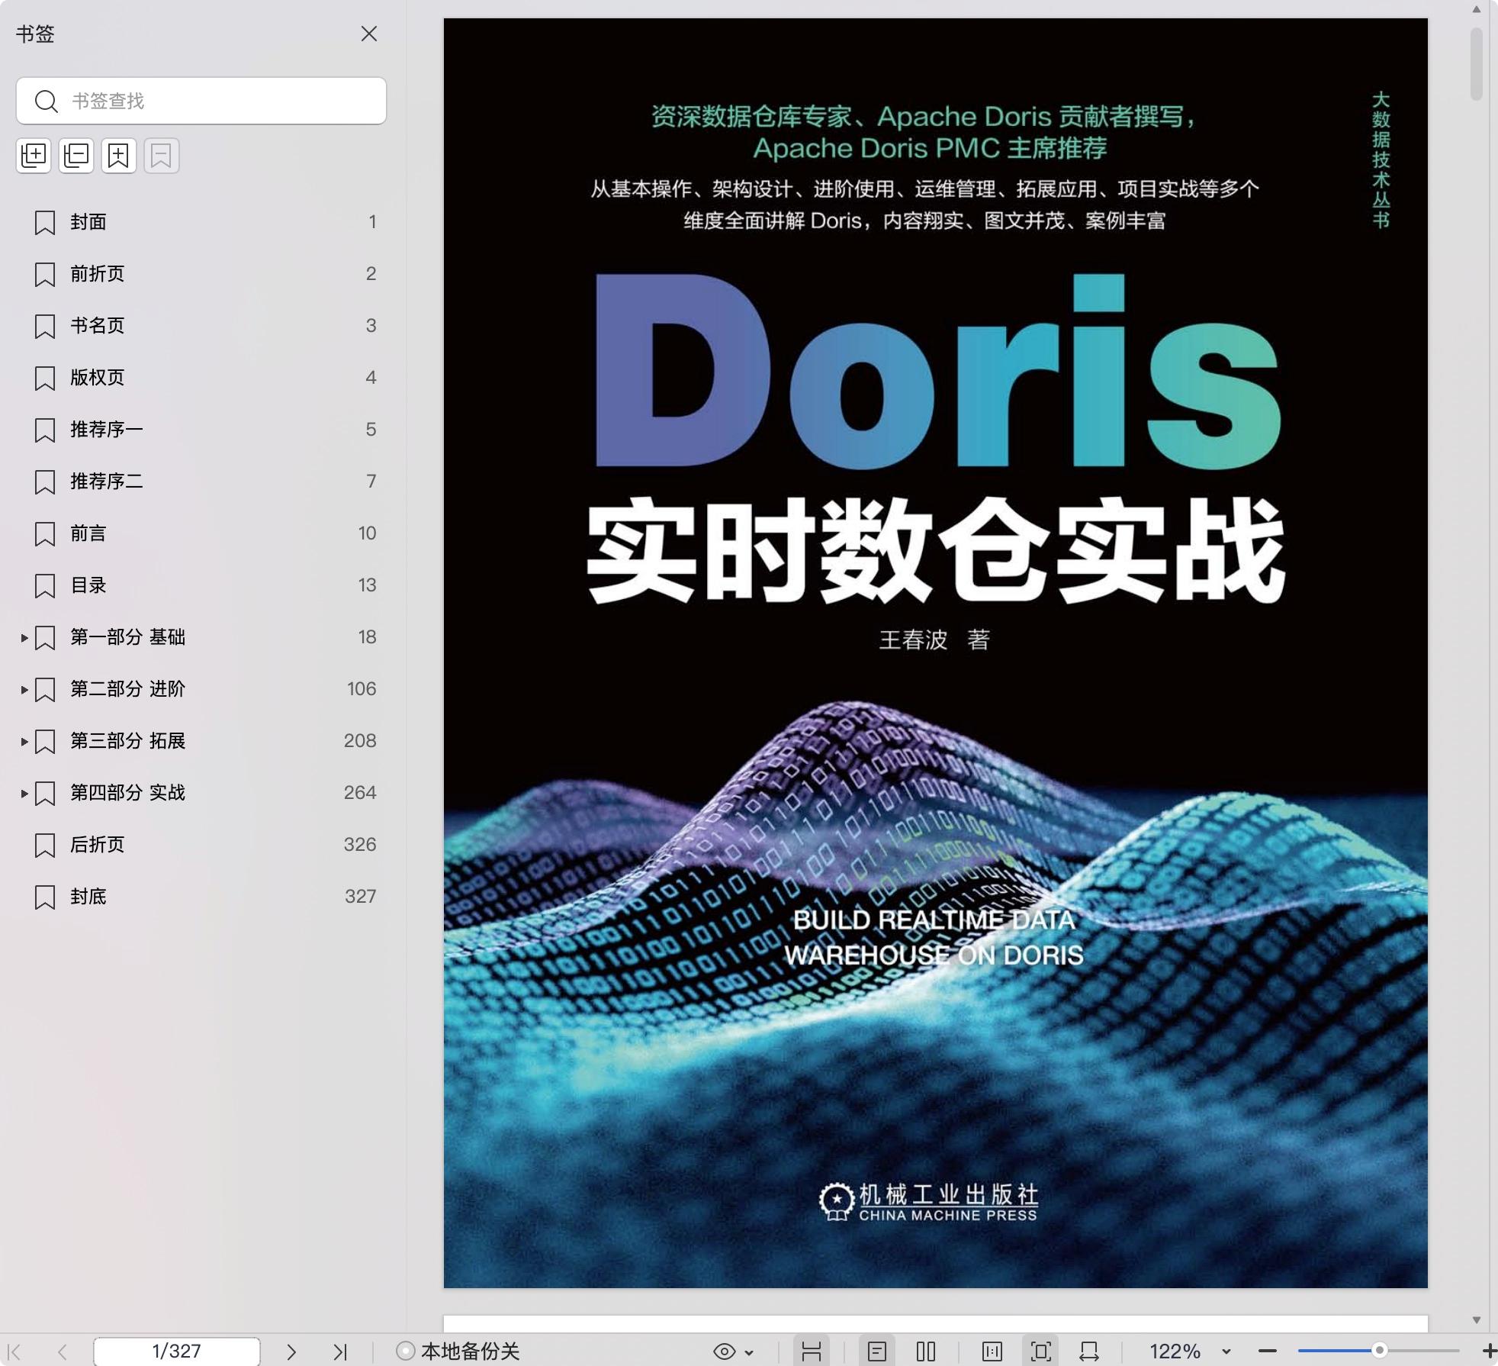This screenshot has height=1366, width=1498.
Task: Click the vertical scrollbar thumb
Action: [1477, 64]
